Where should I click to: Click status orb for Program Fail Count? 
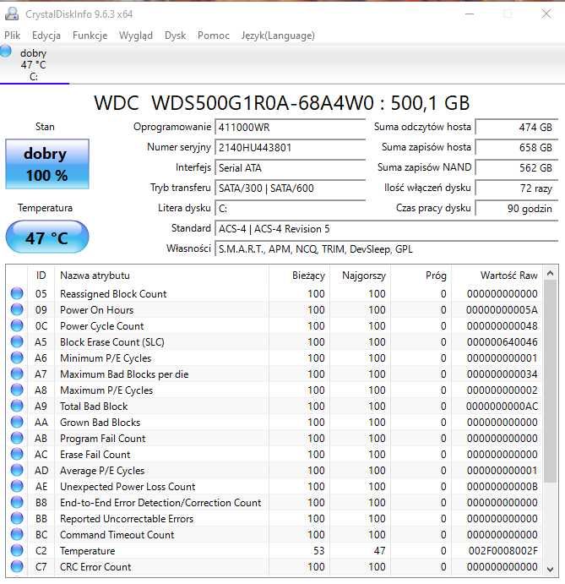17,438
